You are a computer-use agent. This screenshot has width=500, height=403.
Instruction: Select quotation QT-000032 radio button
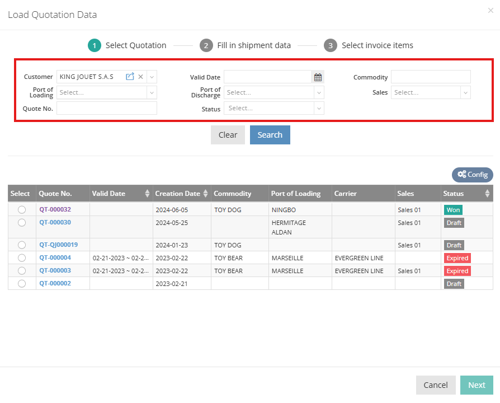coord(22,209)
